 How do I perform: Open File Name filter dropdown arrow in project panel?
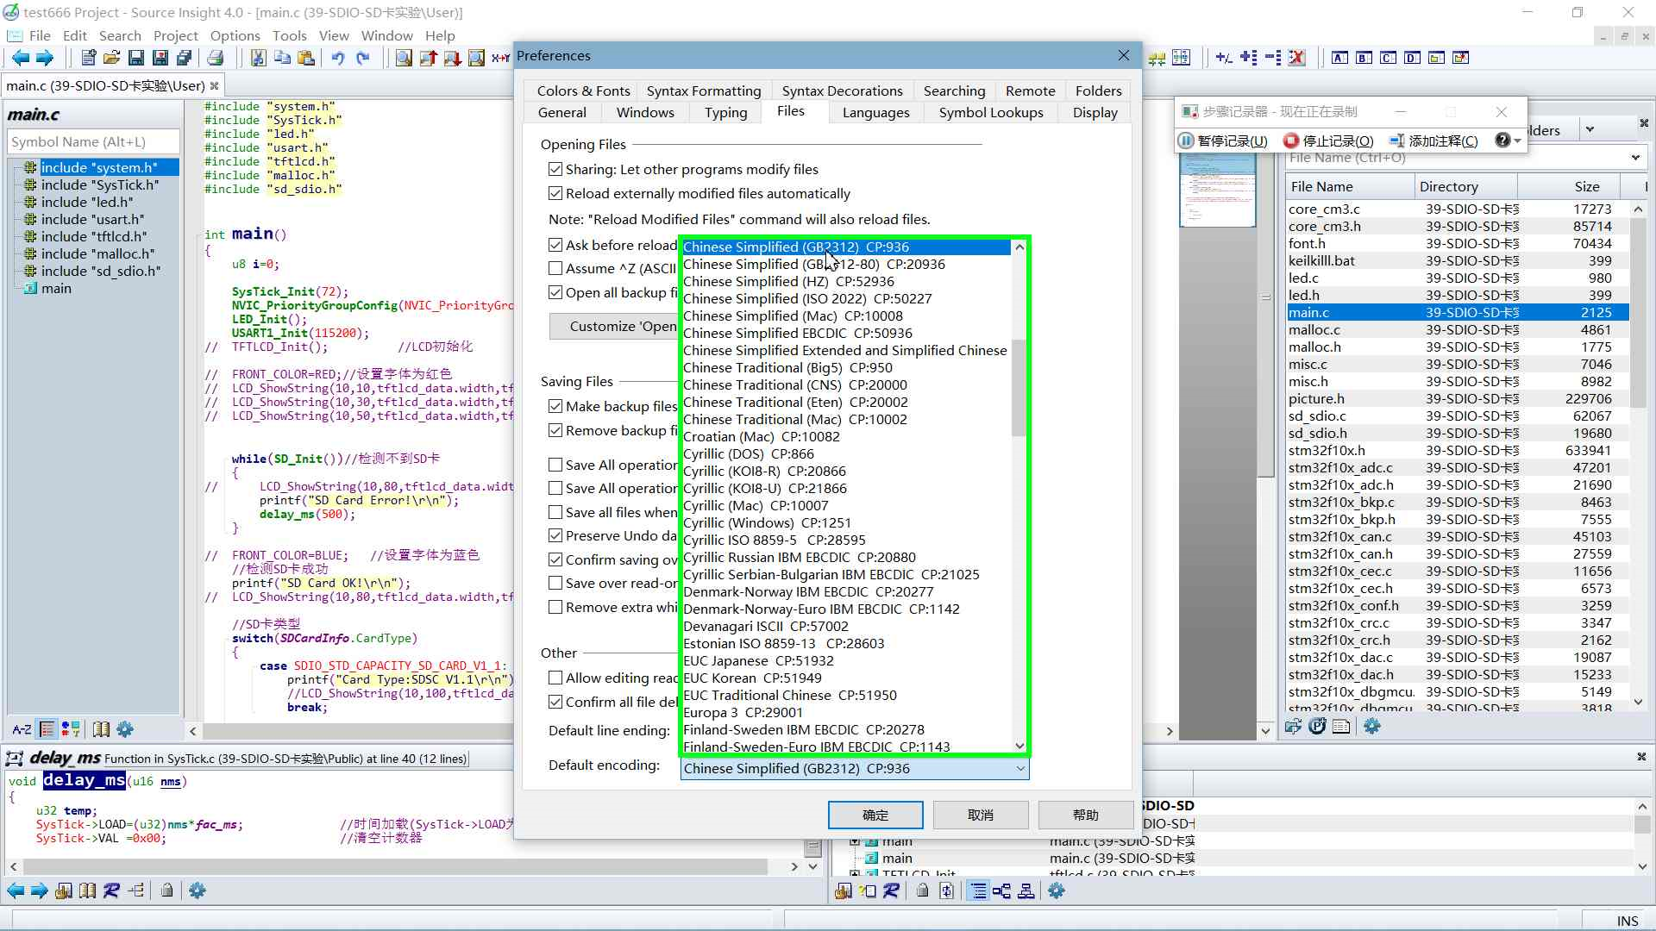(x=1635, y=158)
